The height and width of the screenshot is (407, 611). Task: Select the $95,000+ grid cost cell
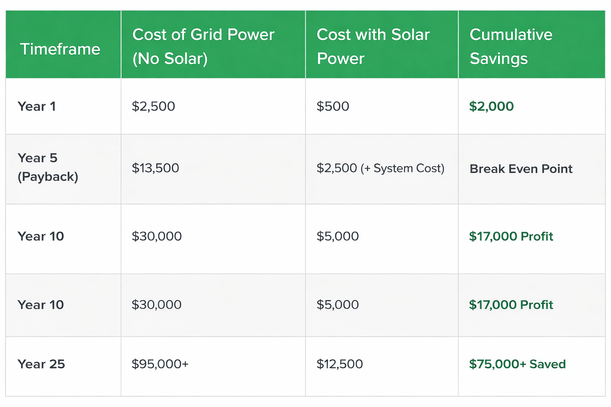point(160,364)
